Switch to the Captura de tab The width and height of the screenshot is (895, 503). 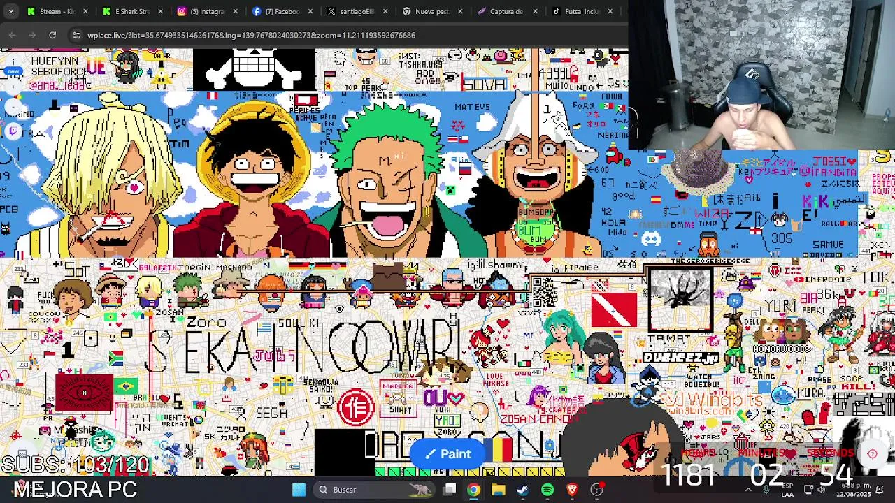507,11
